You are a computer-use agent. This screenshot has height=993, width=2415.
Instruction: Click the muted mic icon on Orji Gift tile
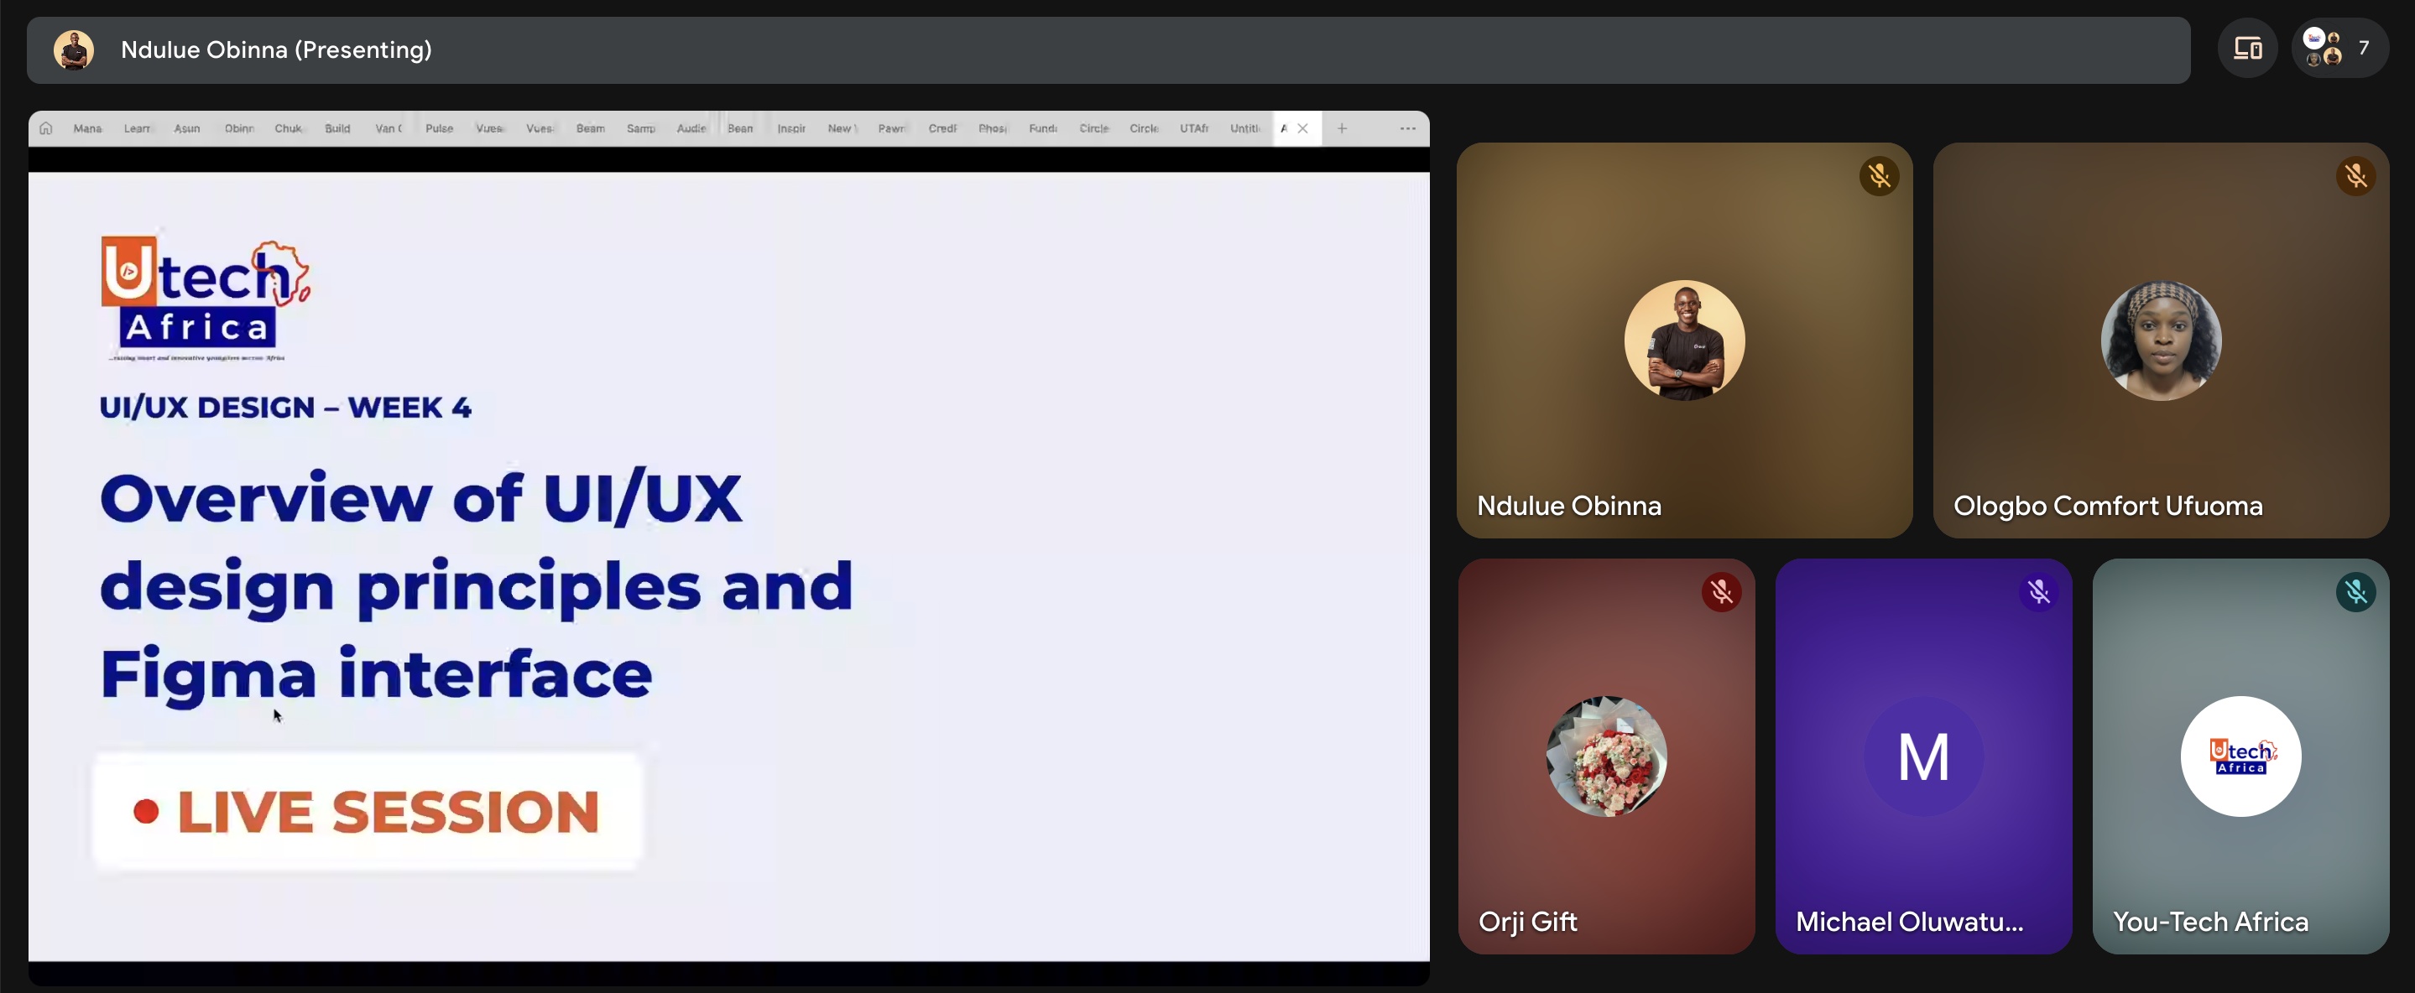click(1722, 592)
